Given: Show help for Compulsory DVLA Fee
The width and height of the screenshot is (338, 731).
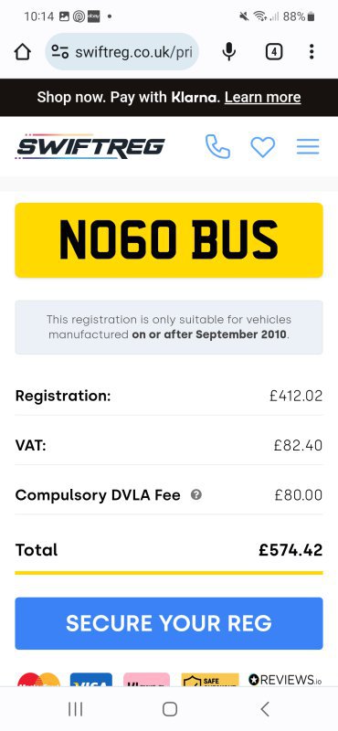Looking at the screenshot, I should tap(196, 494).
